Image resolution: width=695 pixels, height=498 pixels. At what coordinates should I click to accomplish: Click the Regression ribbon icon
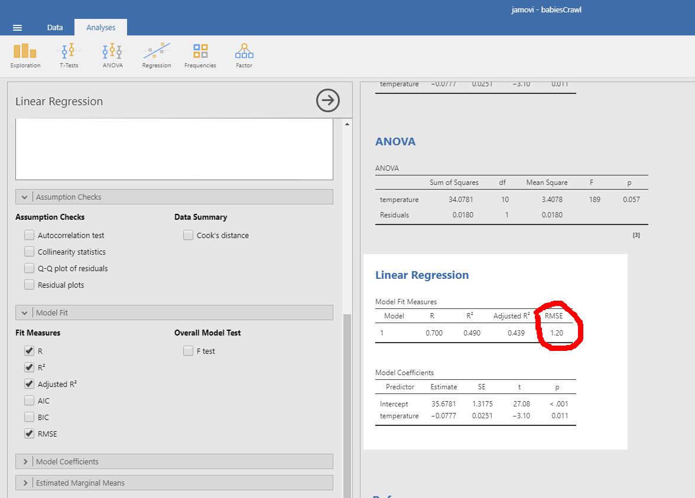click(x=156, y=55)
